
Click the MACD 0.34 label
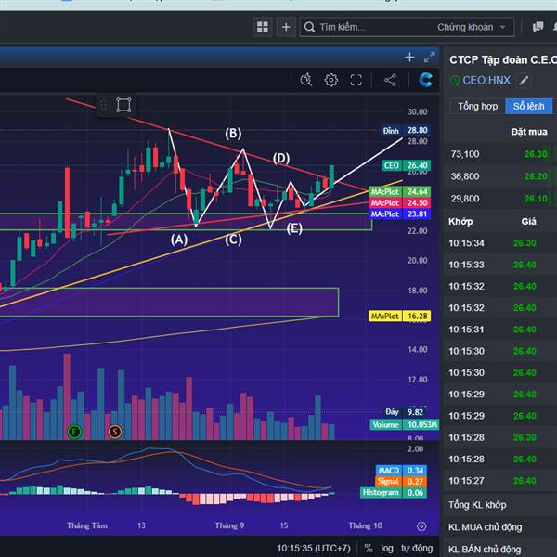pyautogui.click(x=401, y=471)
